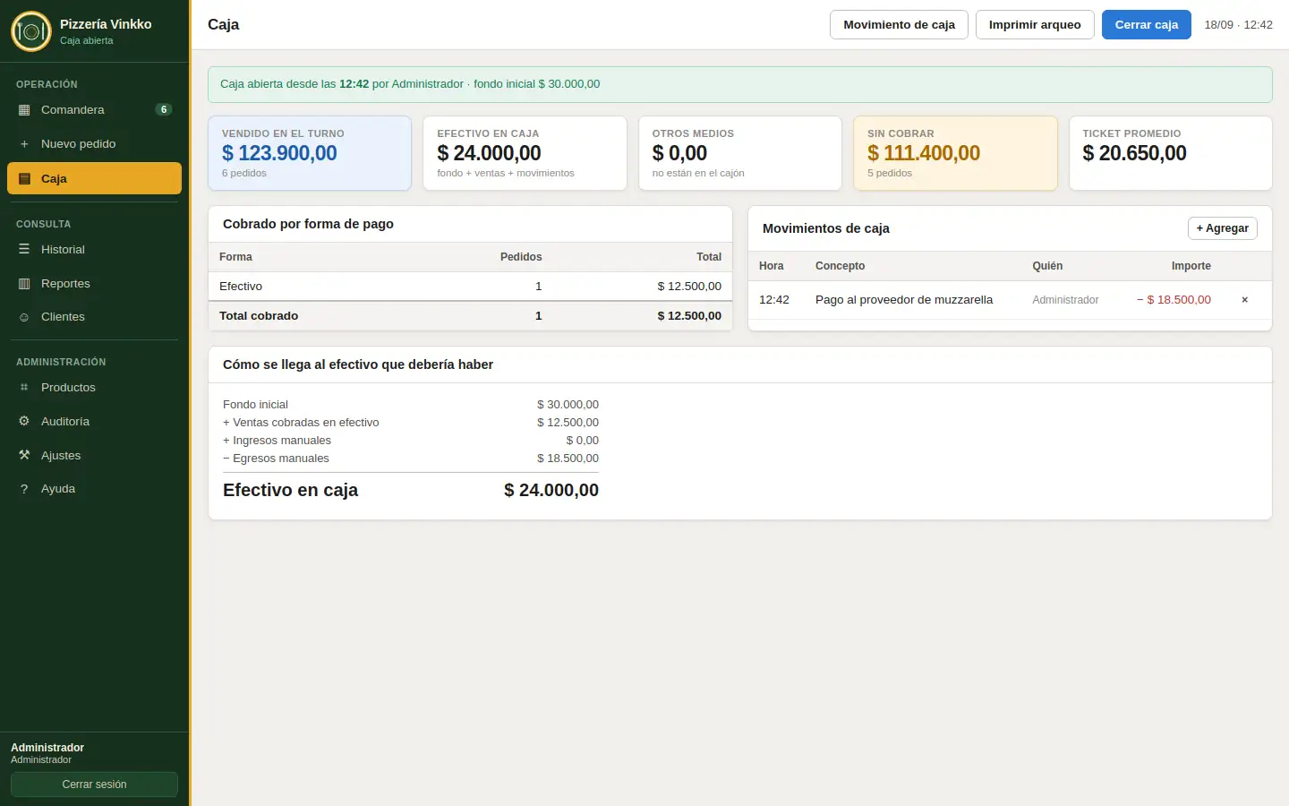Click the Cerrar sesión button

(x=94, y=785)
